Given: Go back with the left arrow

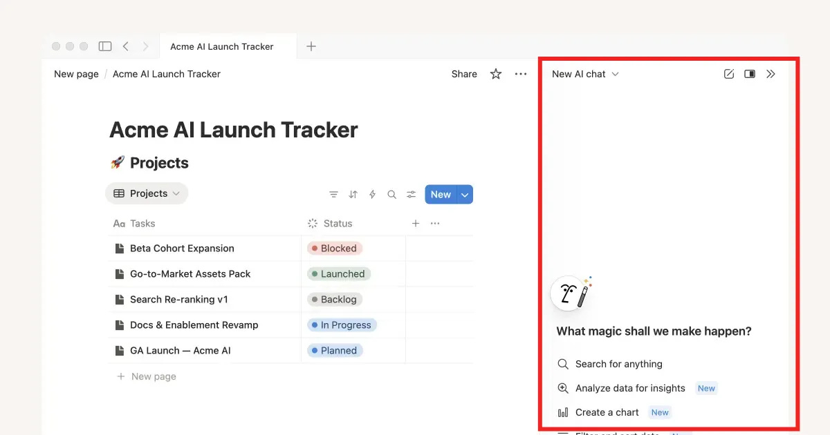Looking at the screenshot, I should [x=125, y=46].
